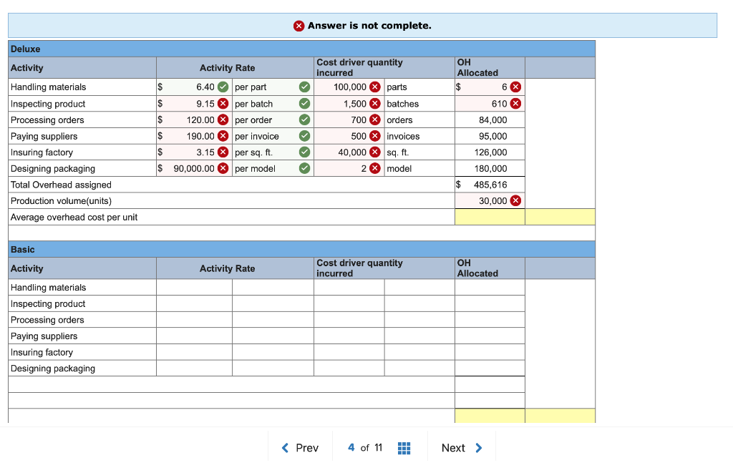The width and height of the screenshot is (733, 468).
Task: Edit the Deluxe production volume 30,000 field
Action: pos(490,200)
